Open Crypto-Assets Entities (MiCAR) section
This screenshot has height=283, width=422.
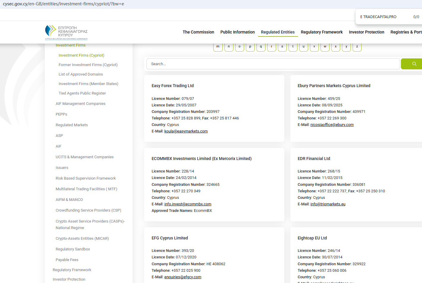click(82, 239)
